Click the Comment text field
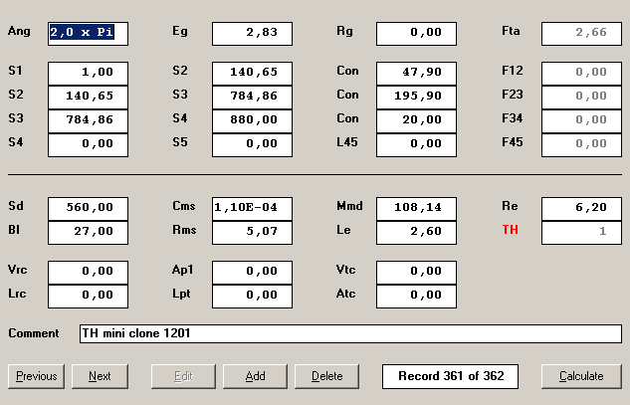This screenshot has height=405, width=630. (350, 333)
